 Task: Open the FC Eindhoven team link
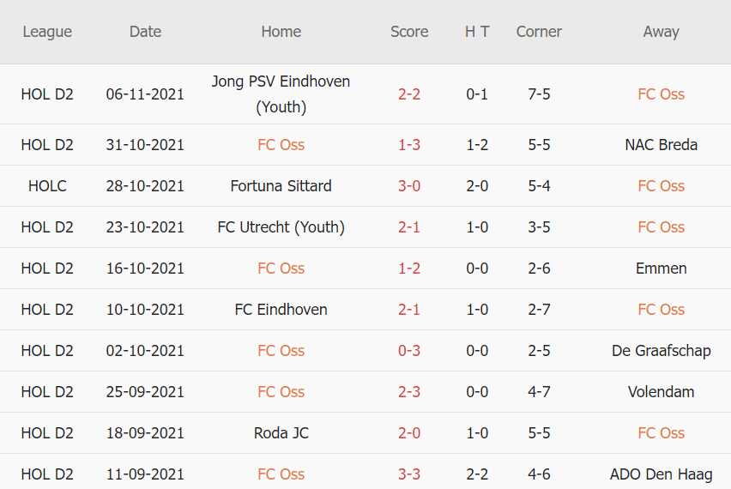coord(281,310)
